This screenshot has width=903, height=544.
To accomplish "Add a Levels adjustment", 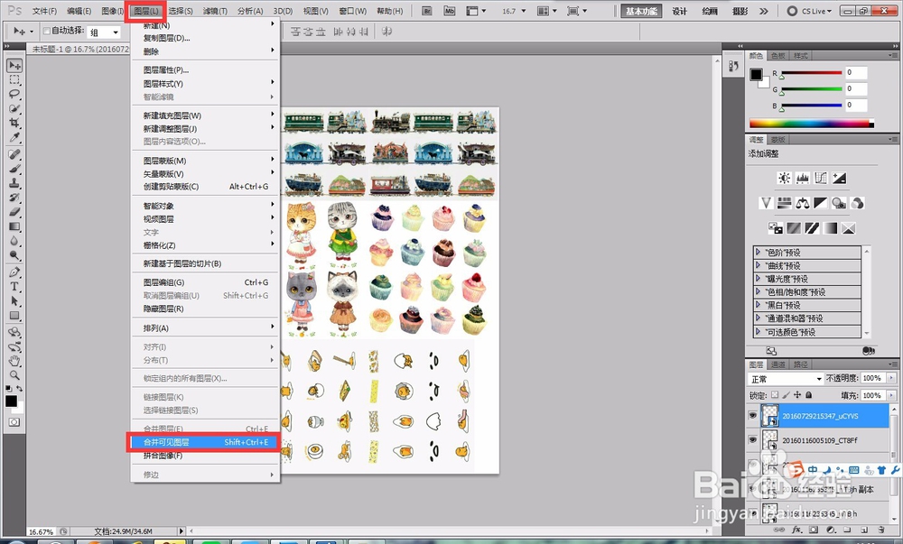I will tap(802, 179).
